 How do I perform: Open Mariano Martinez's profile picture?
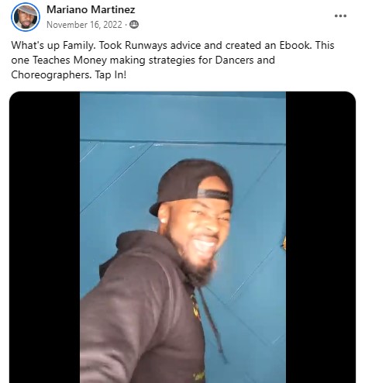click(x=26, y=17)
